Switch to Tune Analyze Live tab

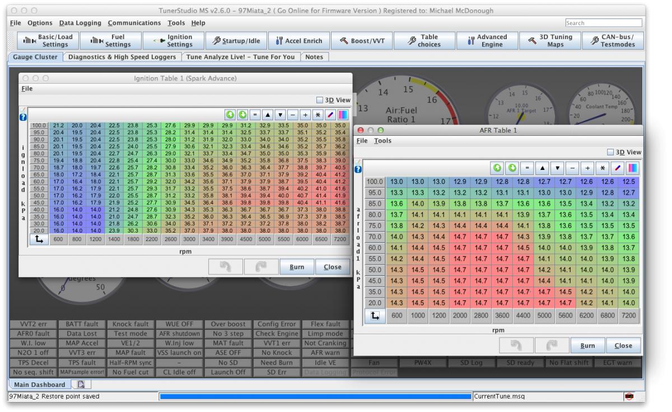pos(242,56)
